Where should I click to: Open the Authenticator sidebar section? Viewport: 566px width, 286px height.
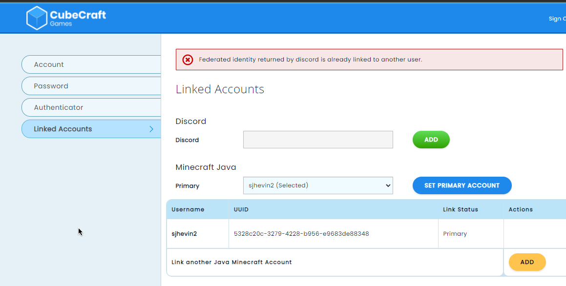[x=91, y=107]
